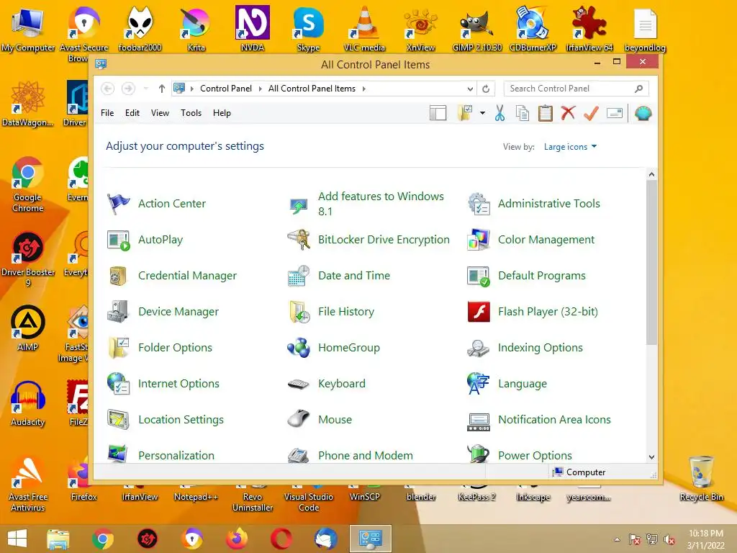
Task: Click the magnifier icon in search box
Action: pyautogui.click(x=638, y=89)
